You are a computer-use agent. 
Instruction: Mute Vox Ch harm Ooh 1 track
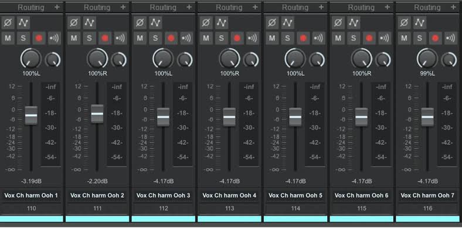pos(8,38)
